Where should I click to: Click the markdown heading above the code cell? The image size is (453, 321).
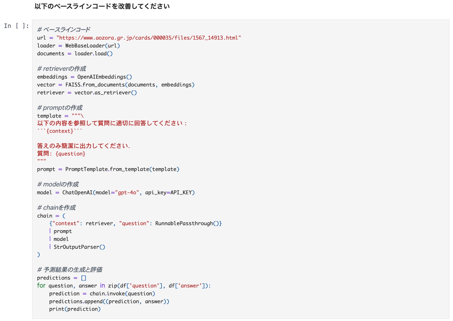[x=102, y=6]
